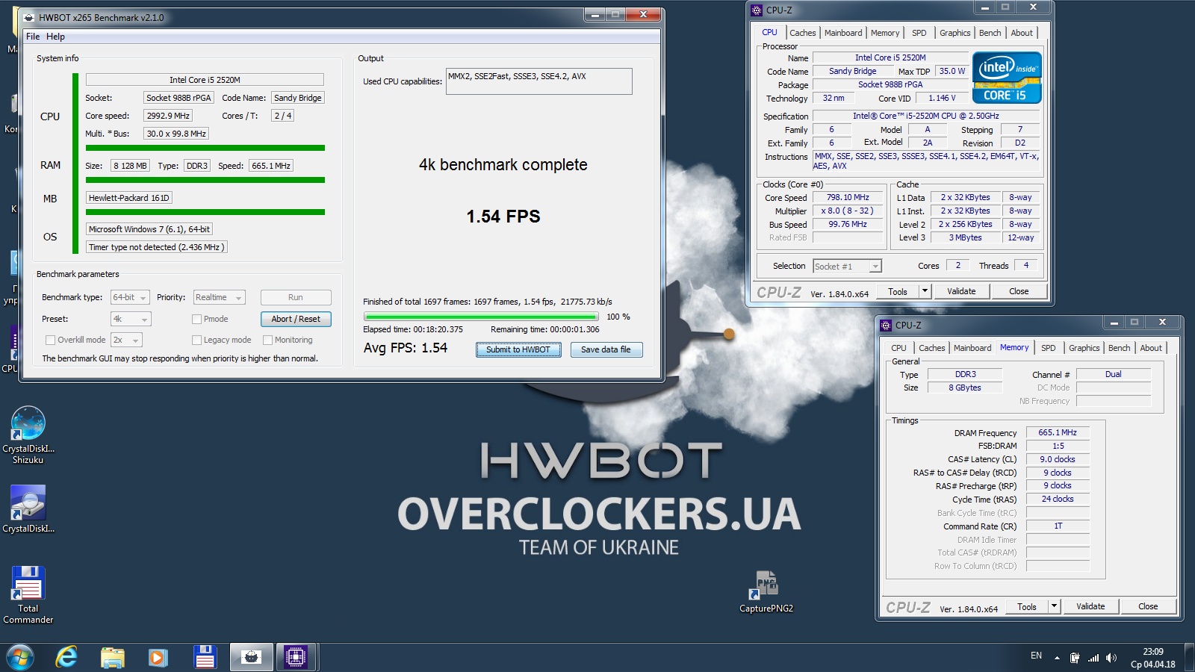The height and width of the screenshot is (672, 1195).
Task: Click Save data file button
Action: coord(606,349)
